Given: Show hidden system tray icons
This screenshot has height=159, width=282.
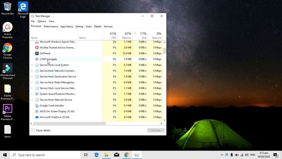Looking at the screenshot, I should (x=222, y=155).
